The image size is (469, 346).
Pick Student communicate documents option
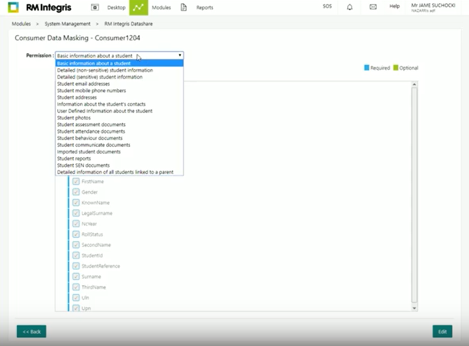tap(119, 144)
